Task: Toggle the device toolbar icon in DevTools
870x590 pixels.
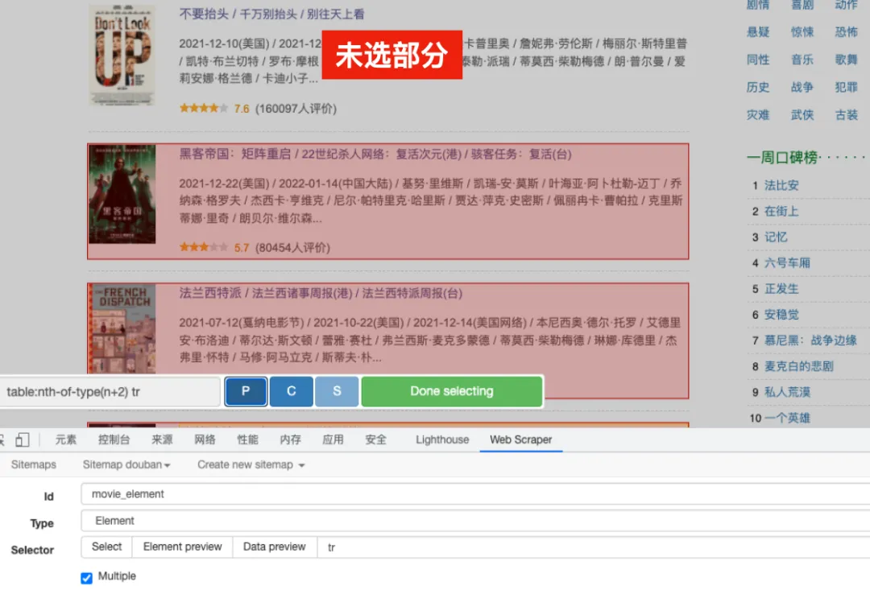Action: (23, 439)
